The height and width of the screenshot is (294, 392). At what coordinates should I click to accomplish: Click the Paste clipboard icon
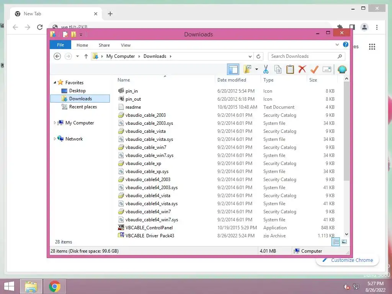click(290, 69)
